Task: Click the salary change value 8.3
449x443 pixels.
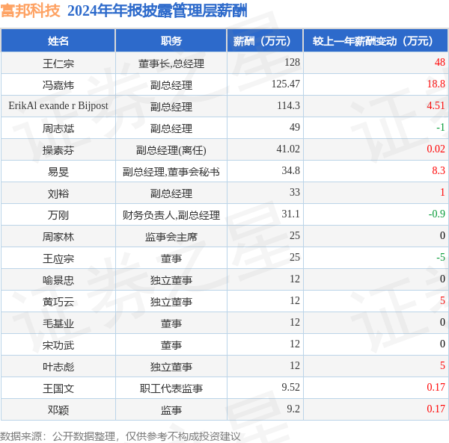Action: (439, 170)
